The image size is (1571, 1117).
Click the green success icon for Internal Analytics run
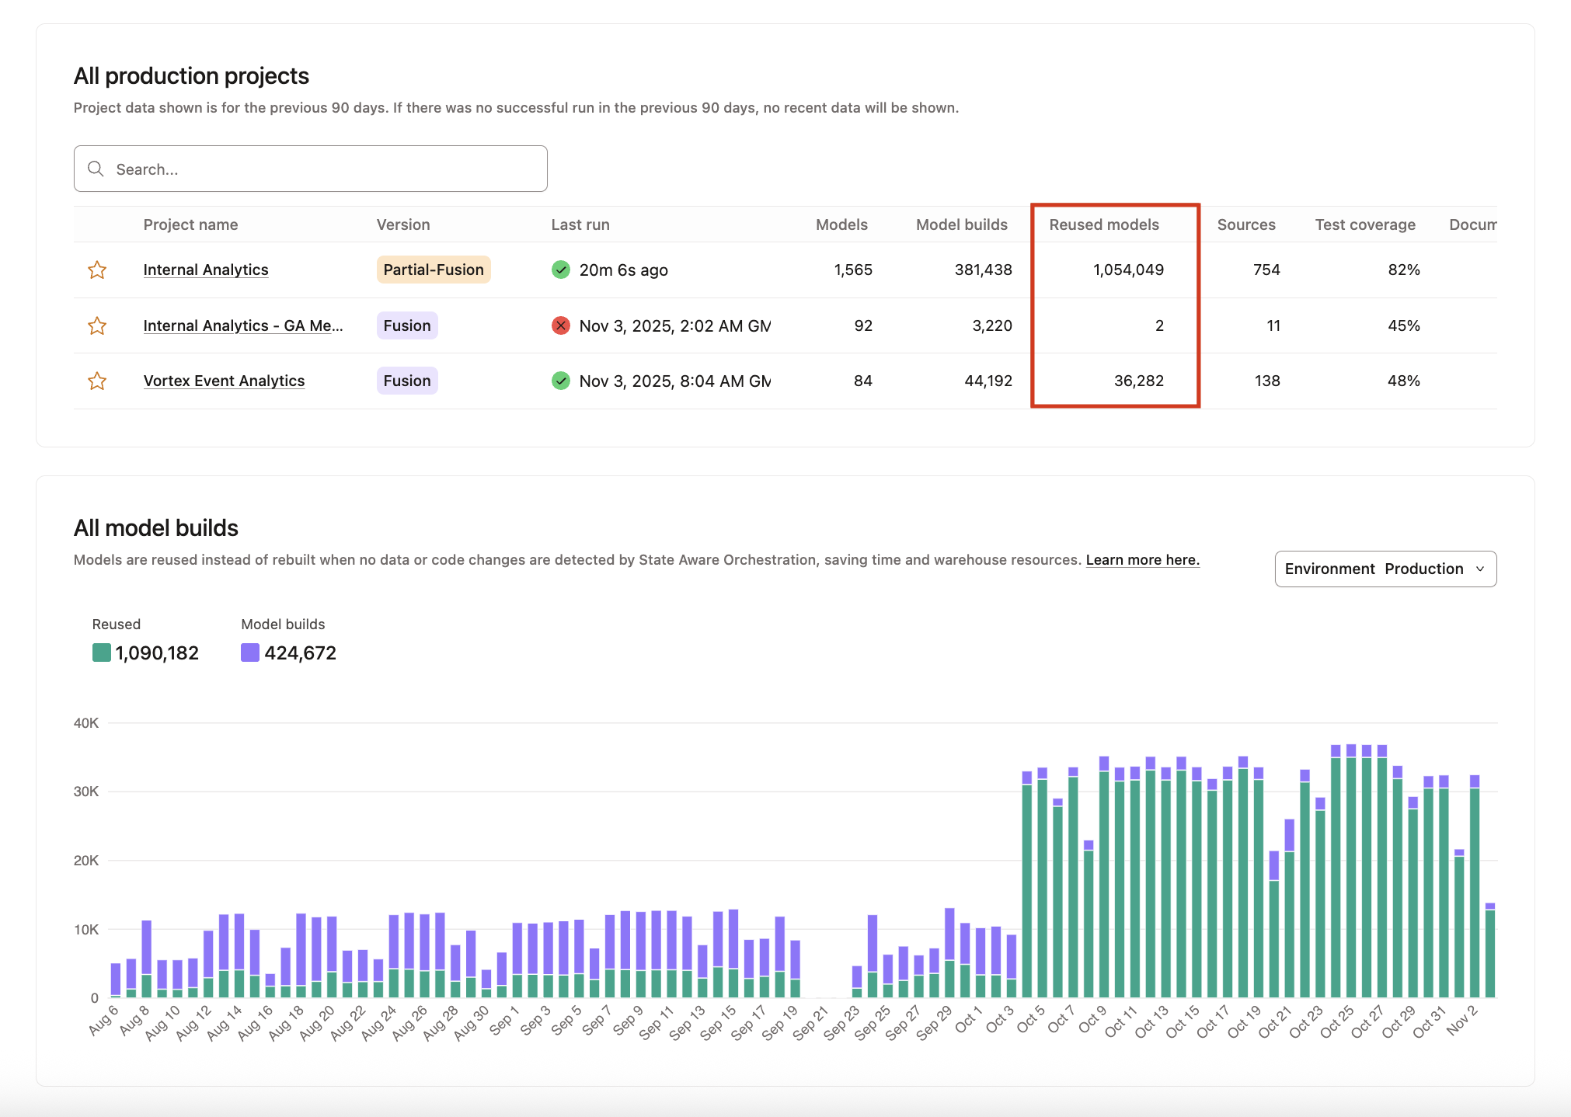[x=561, y=270]
